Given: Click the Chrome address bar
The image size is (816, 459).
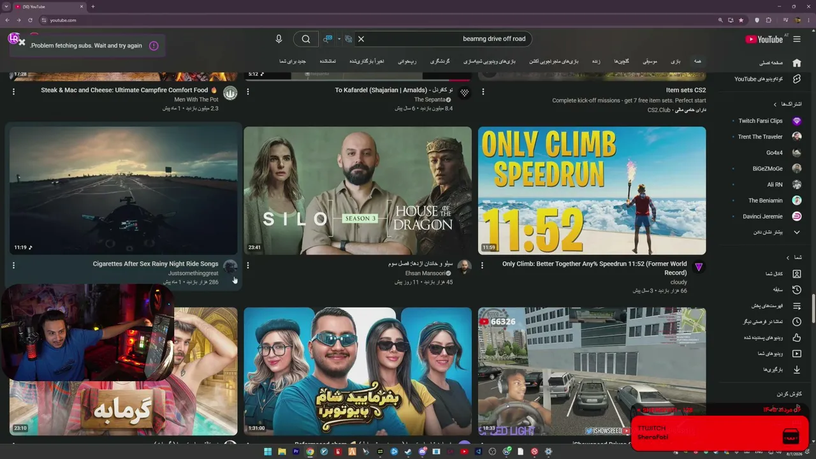Looking at the screenshot, I should pyautogui.click(x=382, y=20).
